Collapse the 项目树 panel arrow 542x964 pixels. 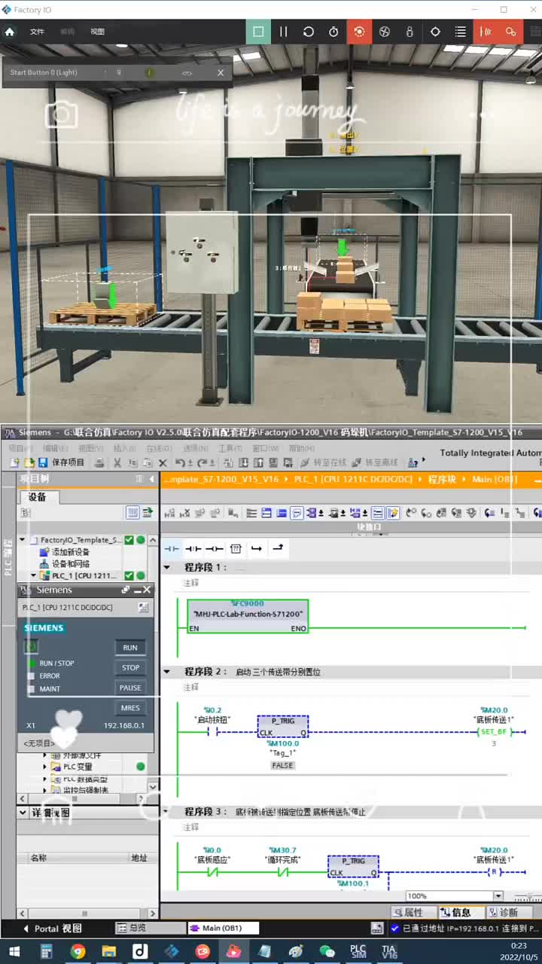coord(151,479)
